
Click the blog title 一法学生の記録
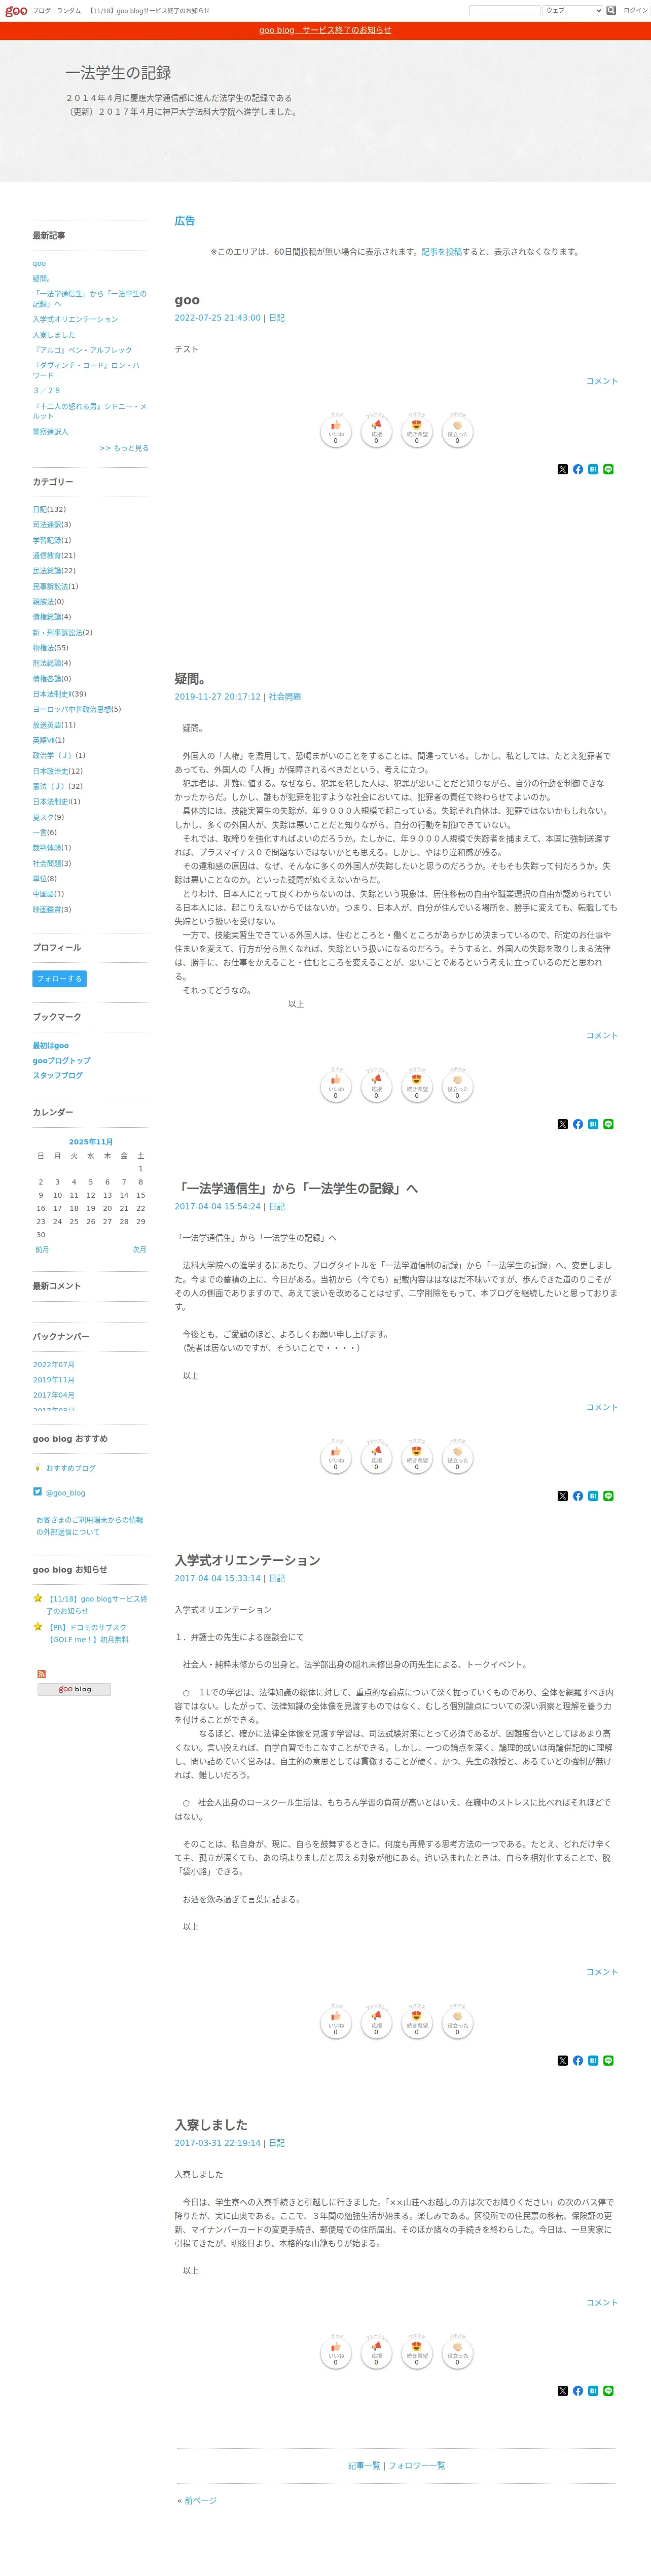click(118, 73)
